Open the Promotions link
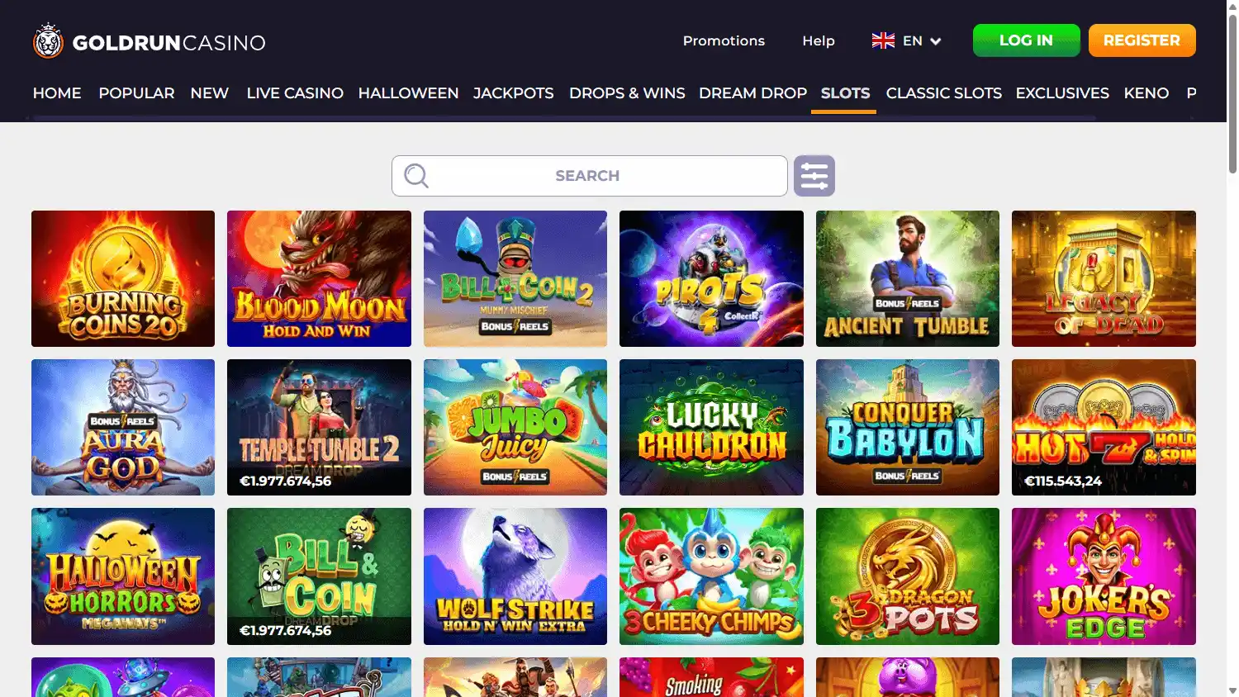 [x=724, y=40]
